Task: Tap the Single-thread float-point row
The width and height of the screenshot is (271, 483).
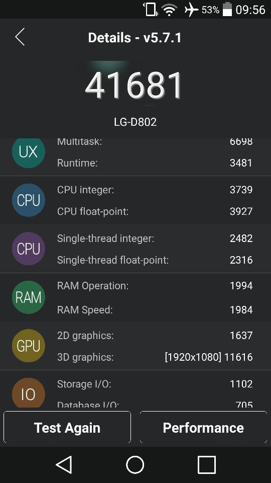Action: coord(155,260)
